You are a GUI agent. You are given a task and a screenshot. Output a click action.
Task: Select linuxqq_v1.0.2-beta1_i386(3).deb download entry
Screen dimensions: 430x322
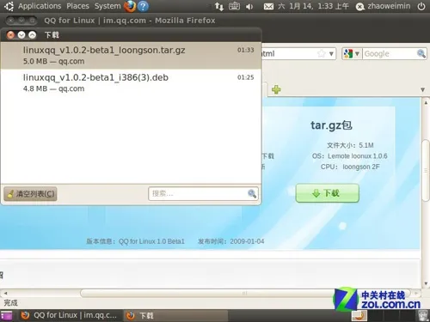[x=131, y=82]
